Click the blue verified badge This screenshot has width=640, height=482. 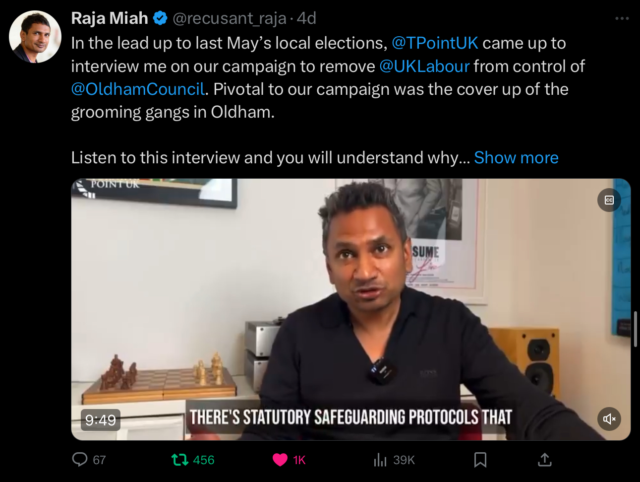click(160, 18)
